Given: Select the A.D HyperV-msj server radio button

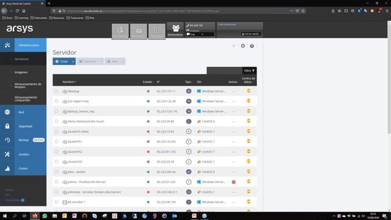Looking at the screenshot, I should tap(56, 101).
